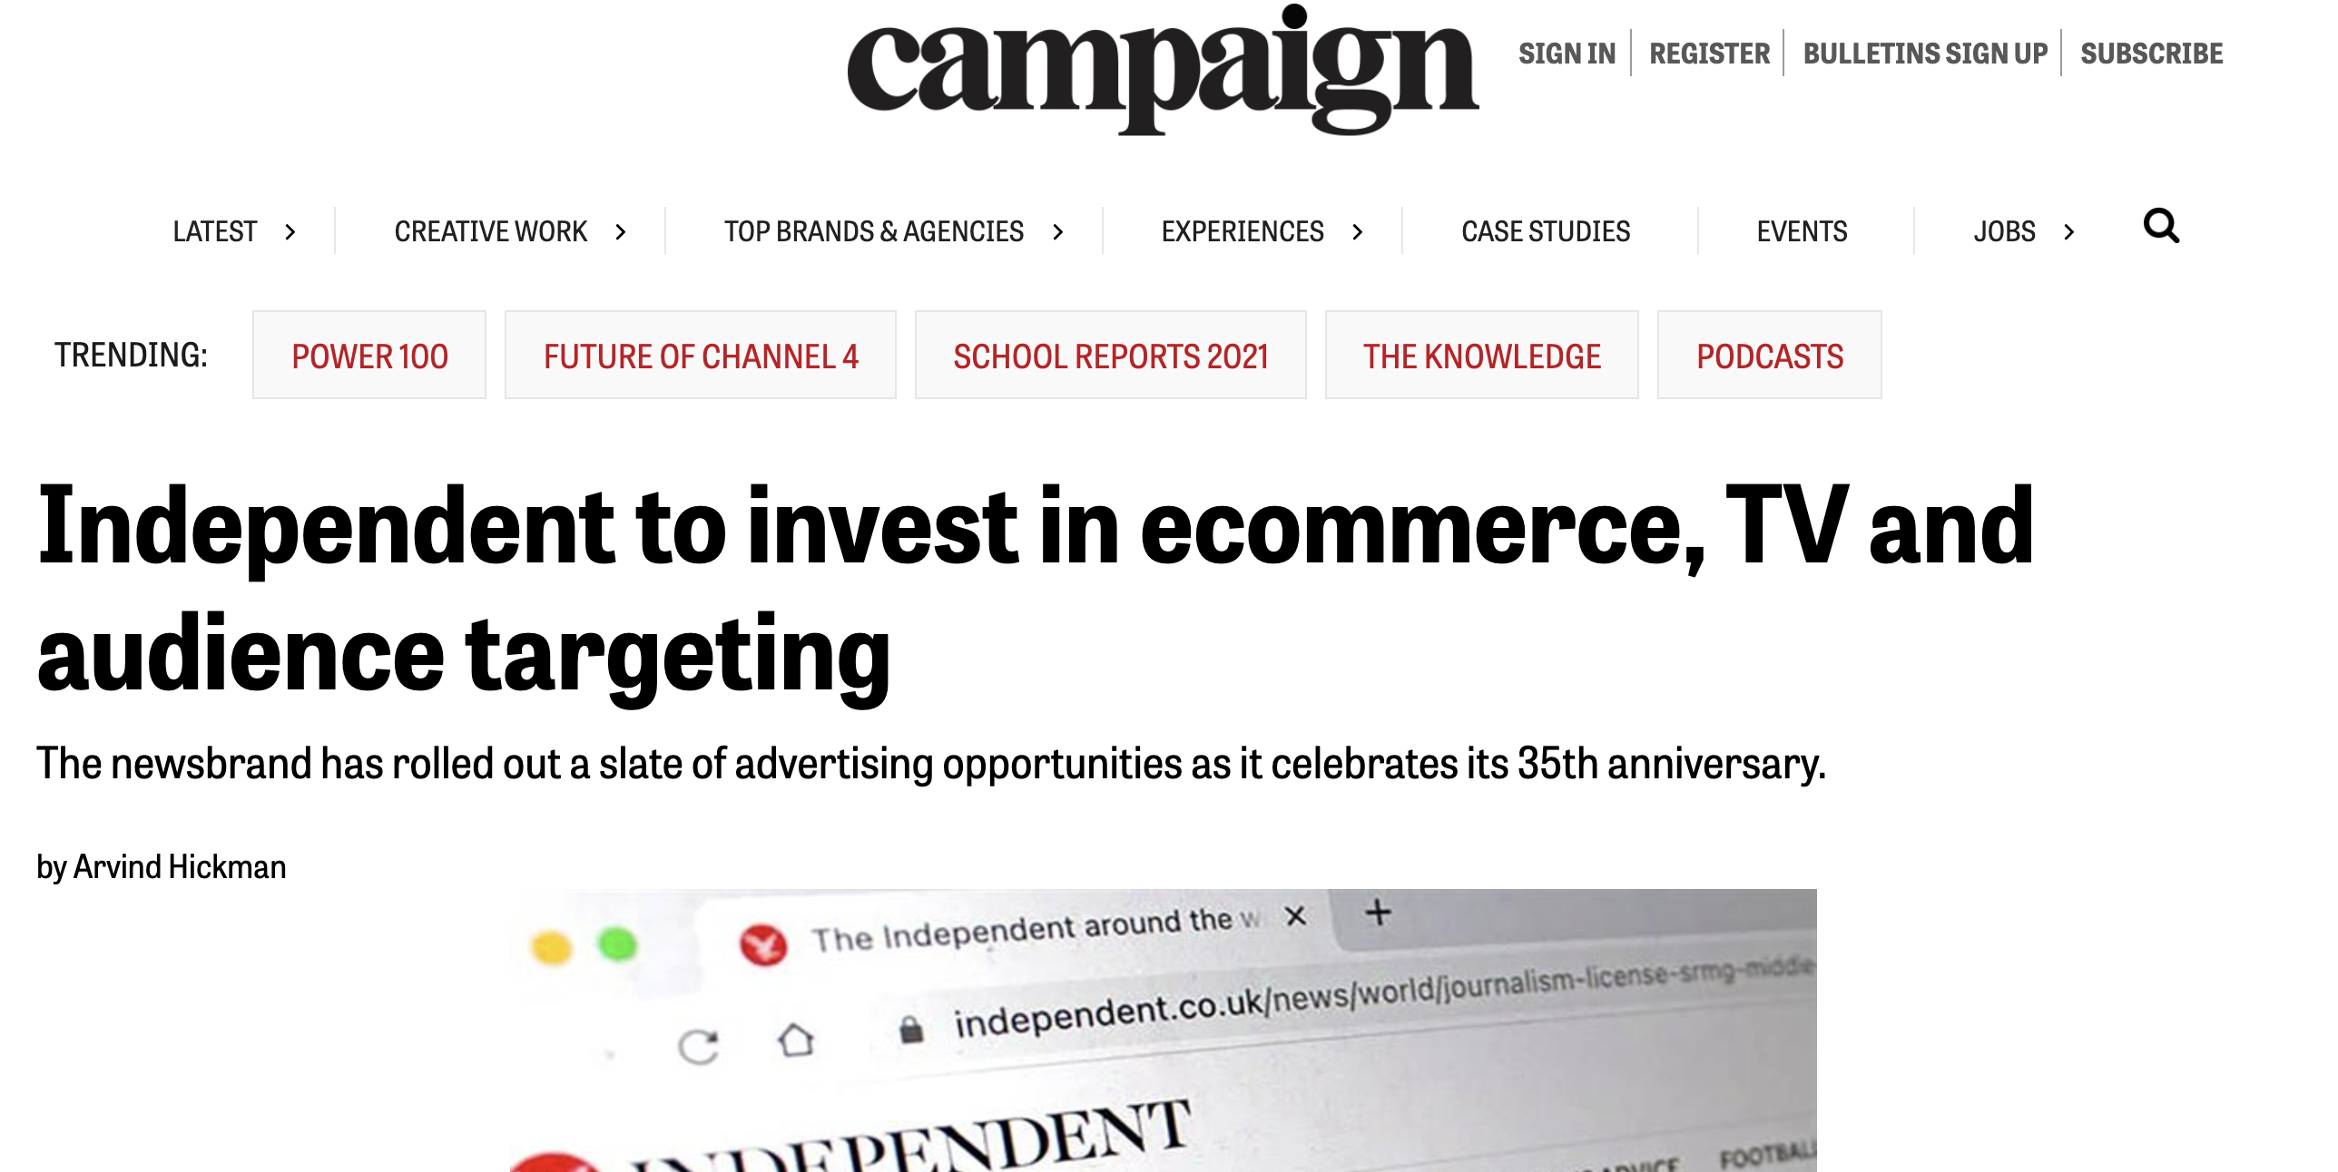Open Future of Channel 4 topic

701,356
